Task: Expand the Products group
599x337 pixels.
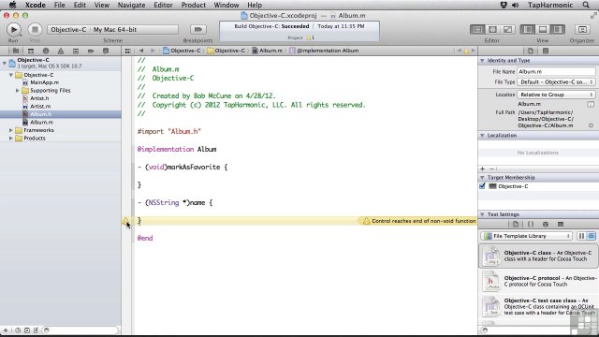Action: (11, 139)
